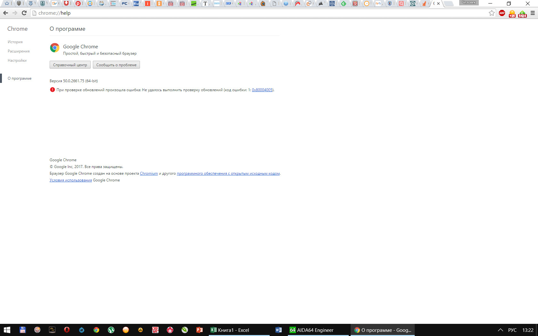
Task: Open Расширения in the Chrome sidebar
Action: tap(19, 51)
